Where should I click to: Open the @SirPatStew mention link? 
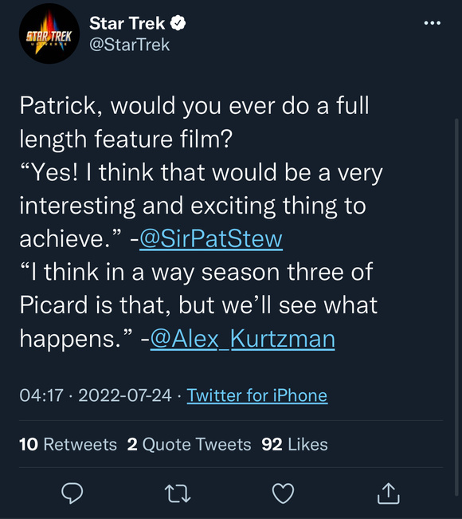pyautogui.click(x=211, y=238)
